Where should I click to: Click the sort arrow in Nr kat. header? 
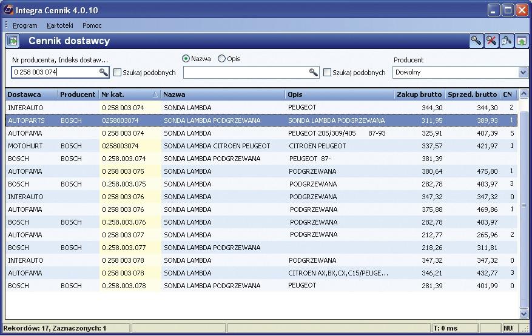point(155,94)
